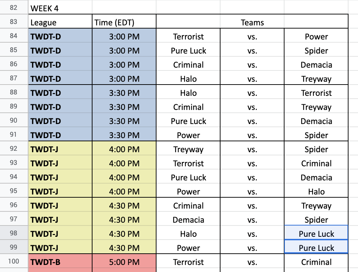358x272 pixels.
Task: Select the League header cell
Action: coord(60,22)
